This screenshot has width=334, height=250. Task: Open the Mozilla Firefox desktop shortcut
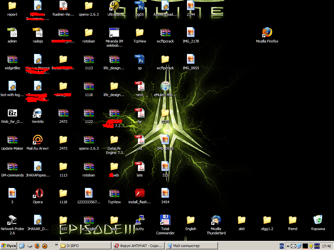click(267, 33)
